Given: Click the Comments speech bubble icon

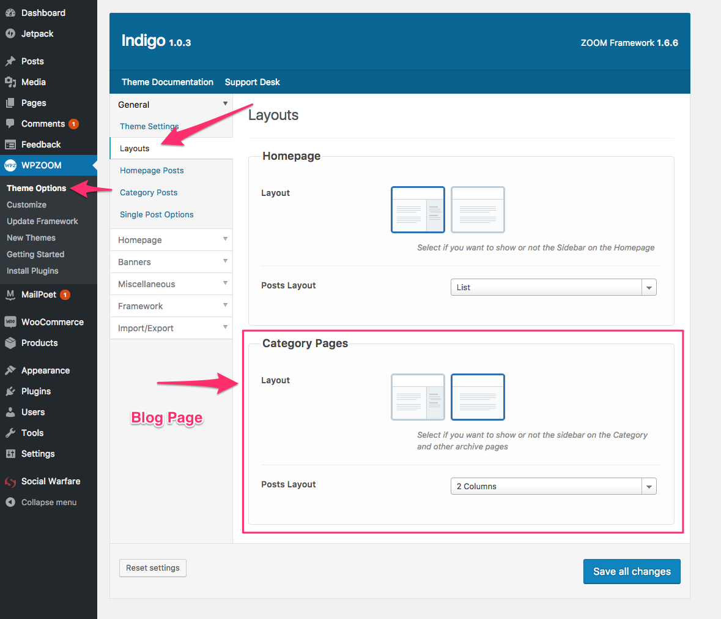Looking at the screenshot, I should click(10, 123).
